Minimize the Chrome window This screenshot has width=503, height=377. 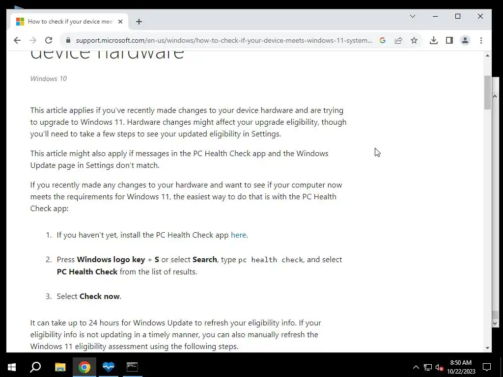pyautogui.click(x=435, y=16)
